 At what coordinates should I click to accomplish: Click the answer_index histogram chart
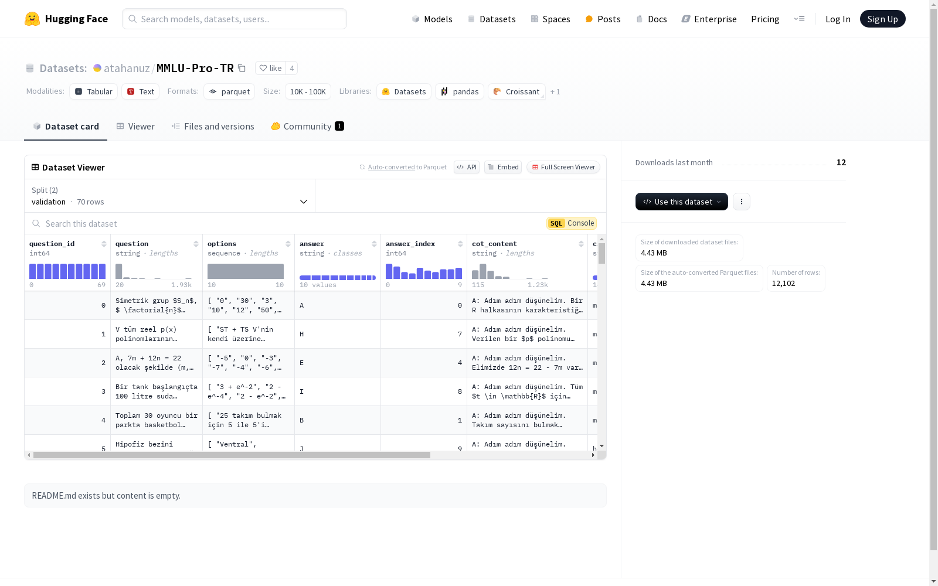(424, 271)
